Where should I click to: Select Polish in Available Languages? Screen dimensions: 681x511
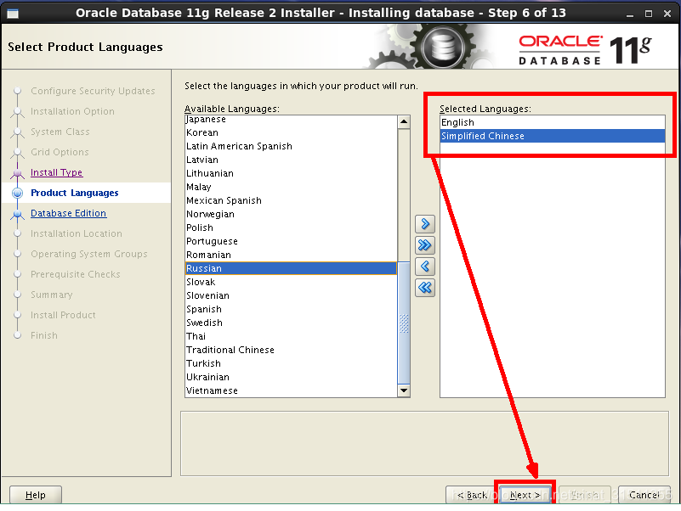[291, 227]
